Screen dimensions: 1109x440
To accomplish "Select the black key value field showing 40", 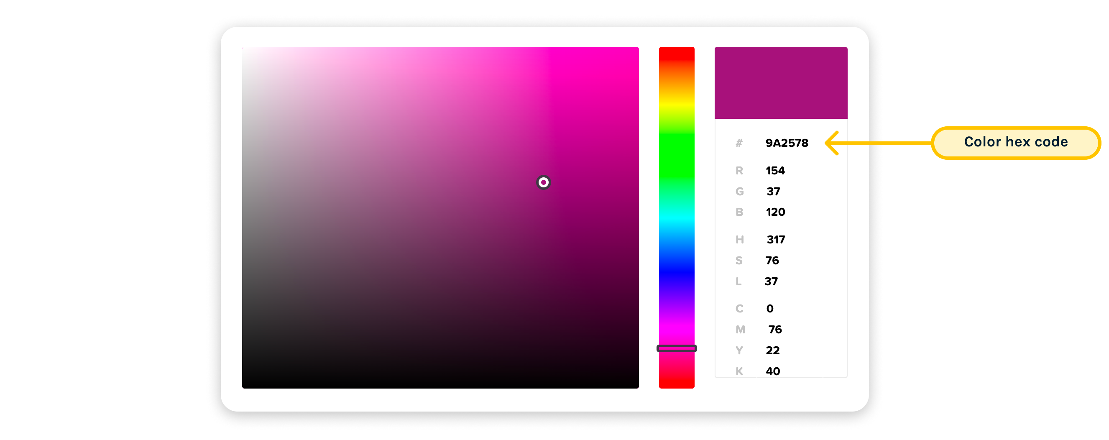I will (772, 371).
